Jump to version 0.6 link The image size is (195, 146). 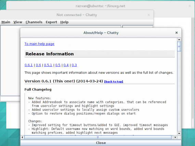pyautogui.click(x=38, y=65)
